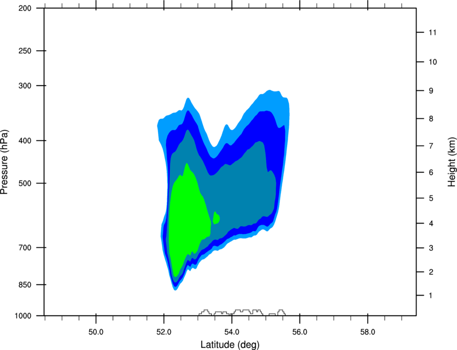Click the 2 km height label
457x350 pixels.
click(x=431, y=272)
